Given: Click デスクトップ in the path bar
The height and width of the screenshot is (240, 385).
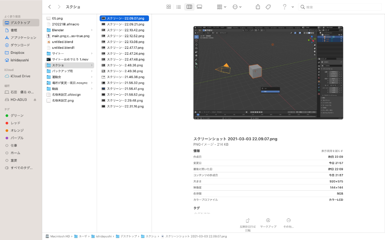Looking at the screenshot, I should pos(126,236).
